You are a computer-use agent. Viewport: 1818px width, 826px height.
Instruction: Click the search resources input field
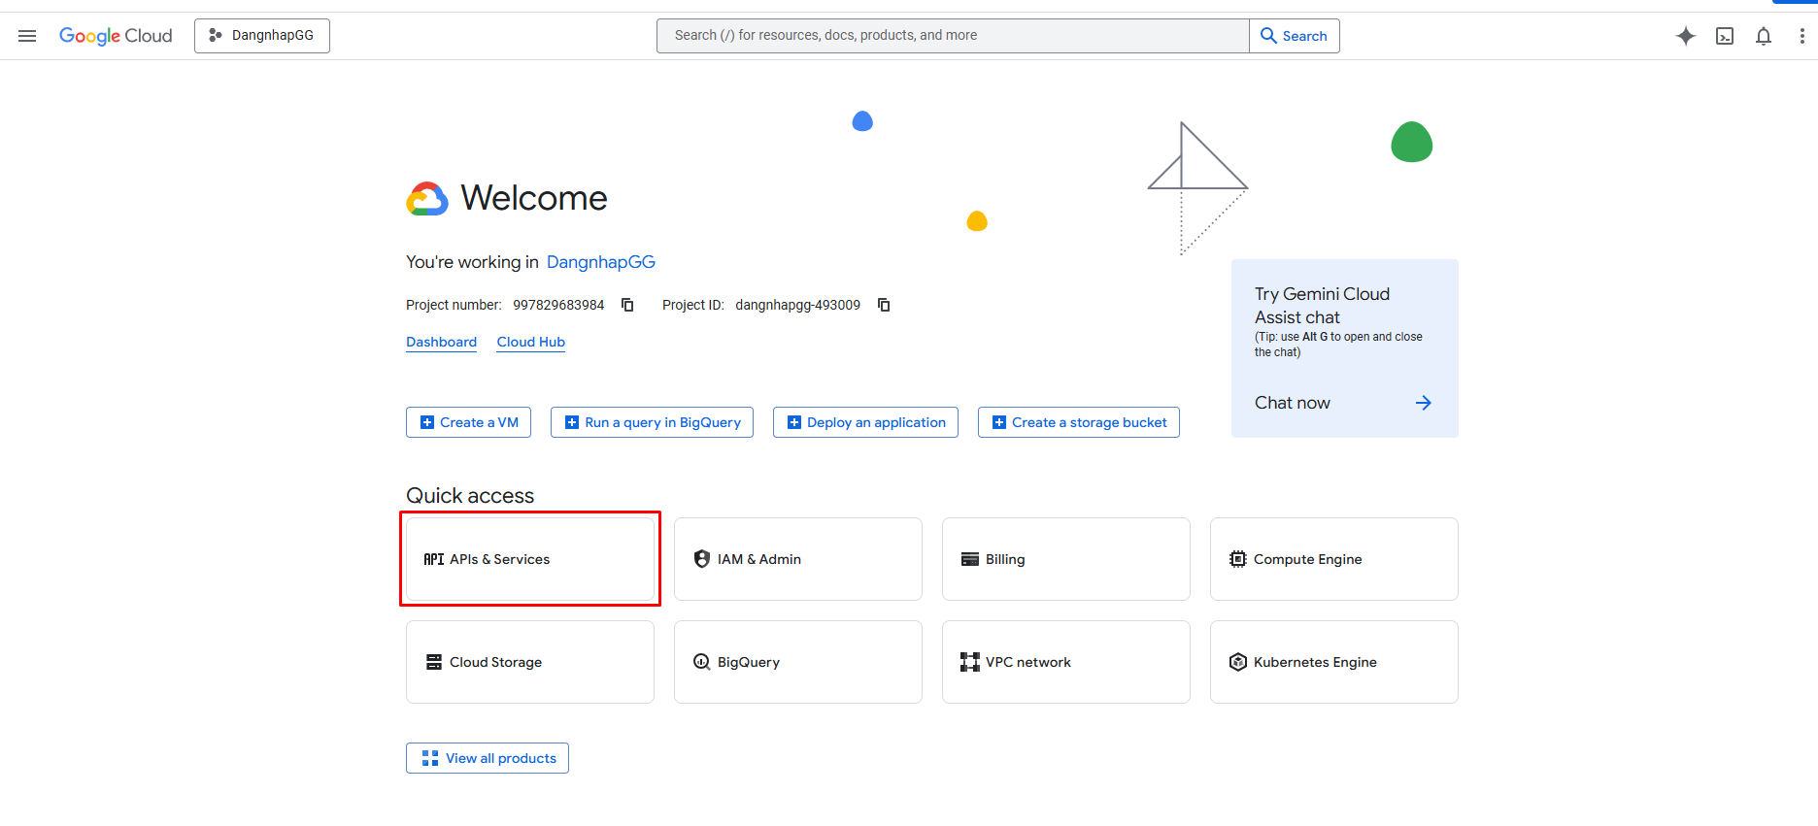[952, 36]
